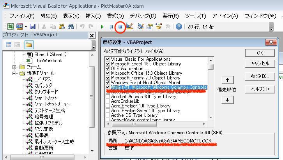Uncheck Microsoft Excel 15.0 Object Library
283x160 pixels.
point(108,63)
